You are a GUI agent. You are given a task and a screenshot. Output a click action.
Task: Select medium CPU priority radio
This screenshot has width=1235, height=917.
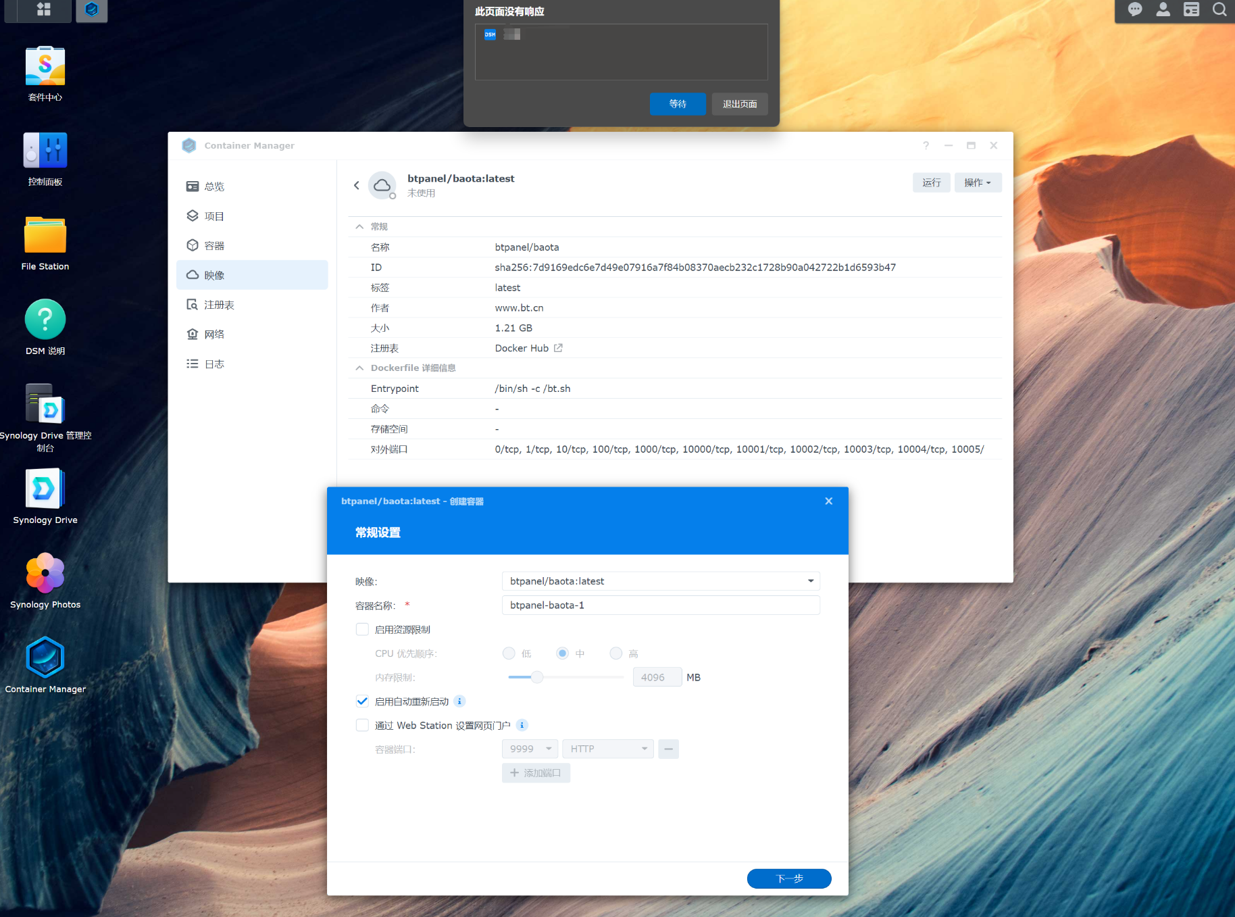tap(562, 653)
